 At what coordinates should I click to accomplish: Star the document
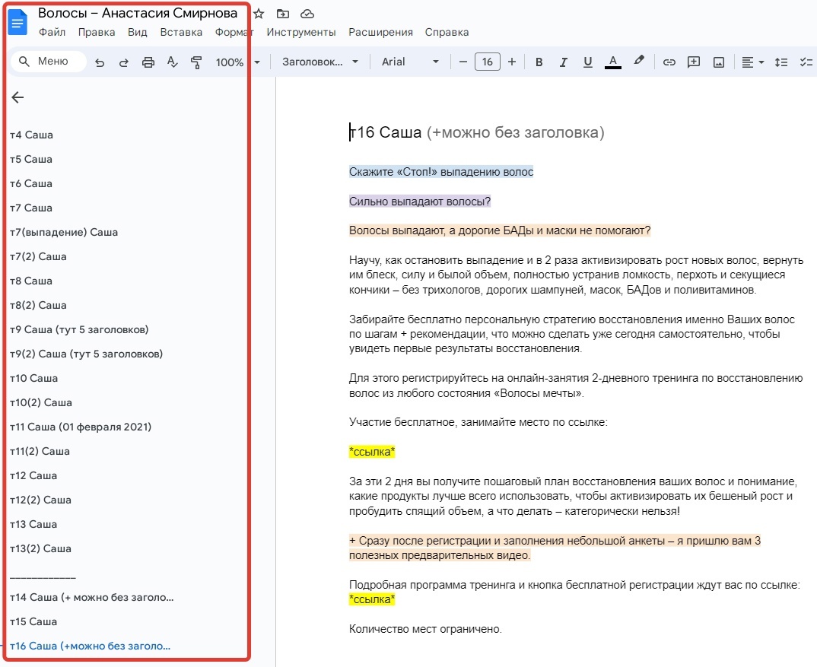[x=259, y=14]
